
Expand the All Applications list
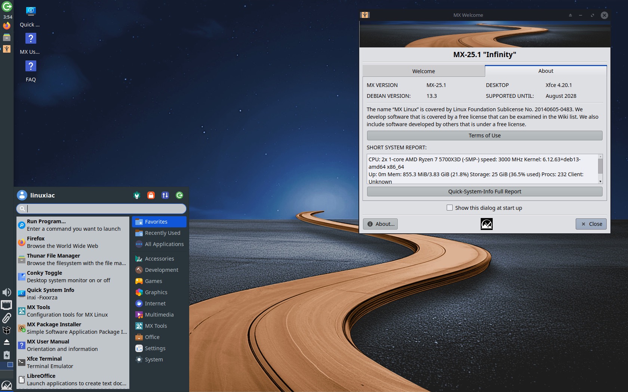164,244
